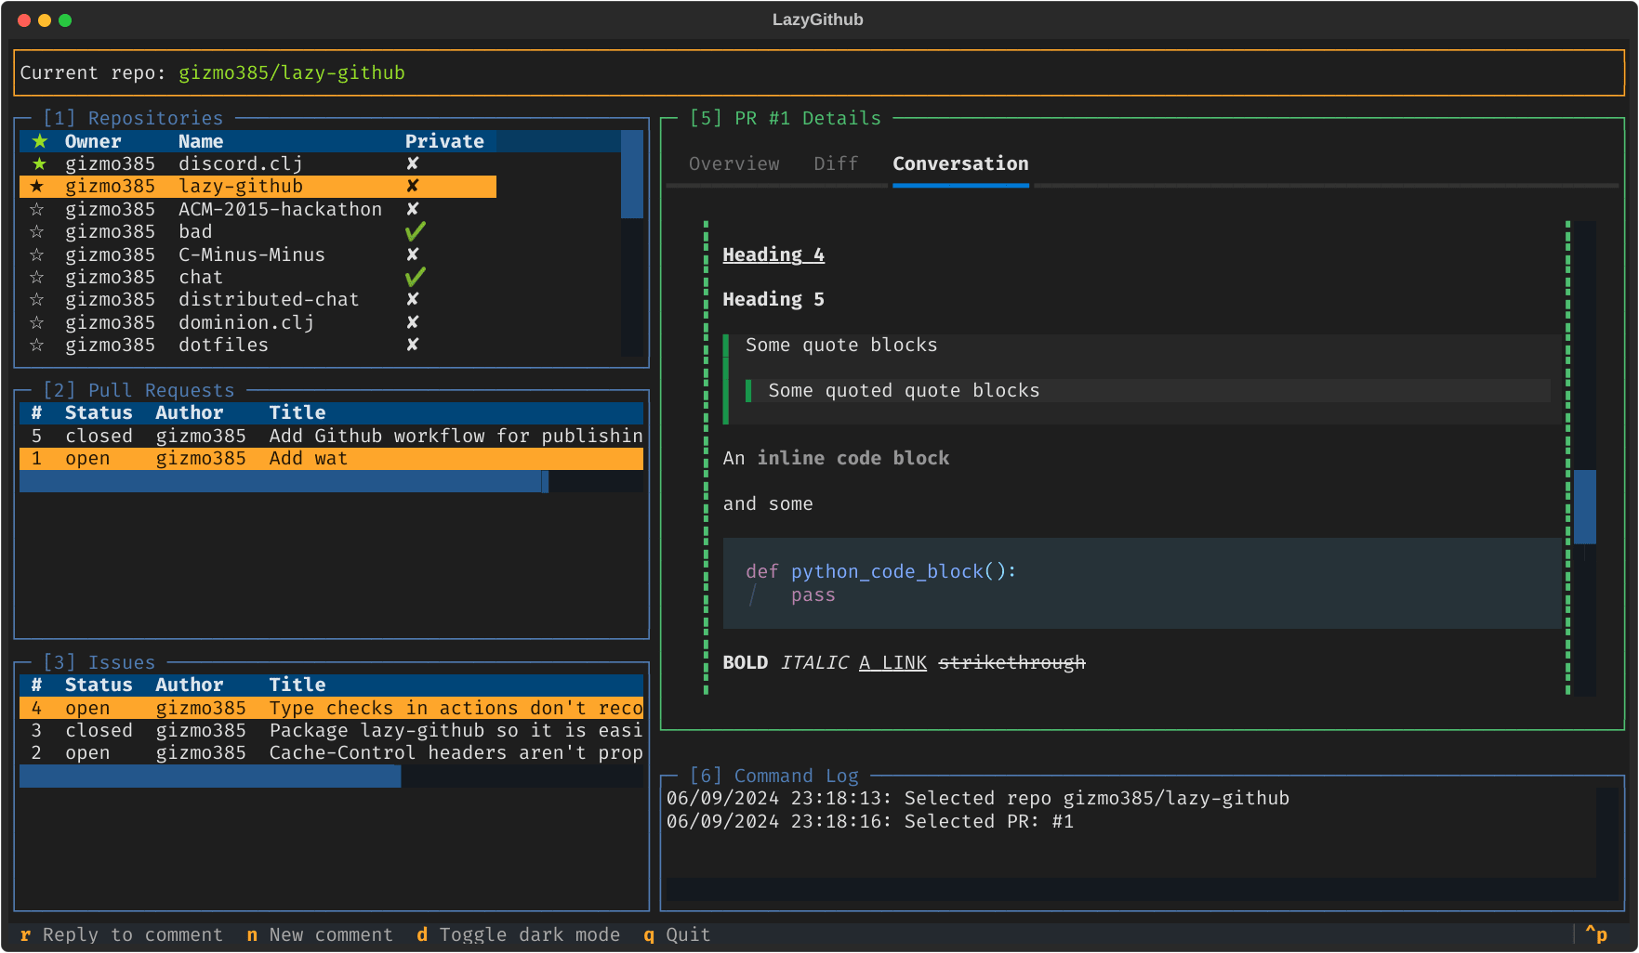Click the green checkmark beside the chat repo

(415, 276)
